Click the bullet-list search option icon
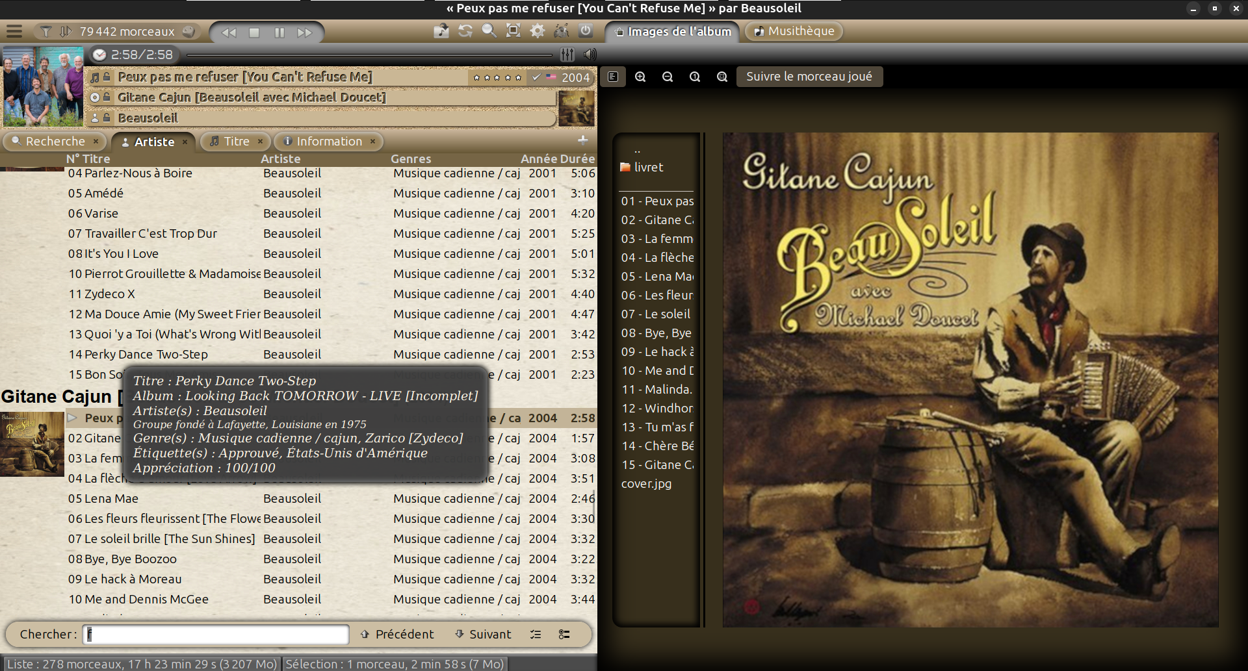1248x671 pixels. [x=564, y=635]
